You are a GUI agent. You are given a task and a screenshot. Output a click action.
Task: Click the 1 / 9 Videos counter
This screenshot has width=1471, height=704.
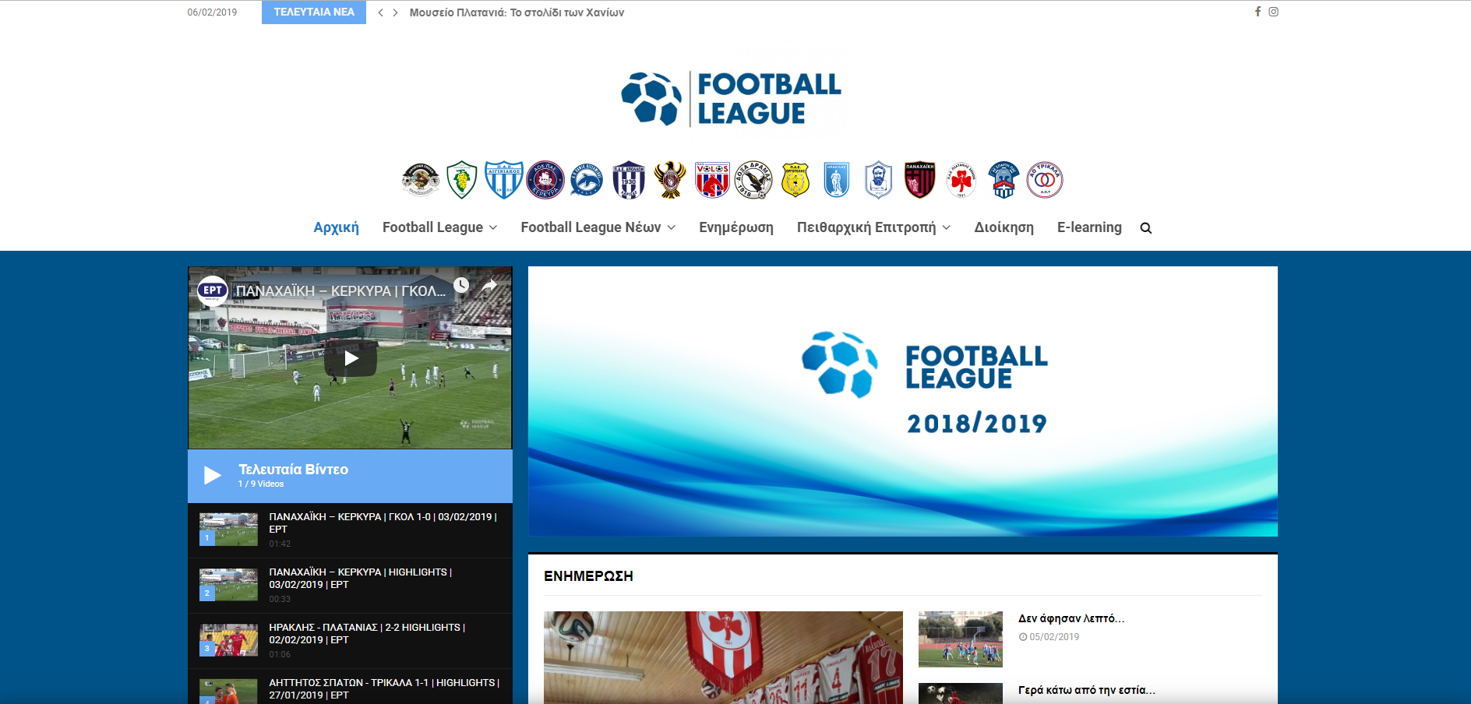click(261, 484)
